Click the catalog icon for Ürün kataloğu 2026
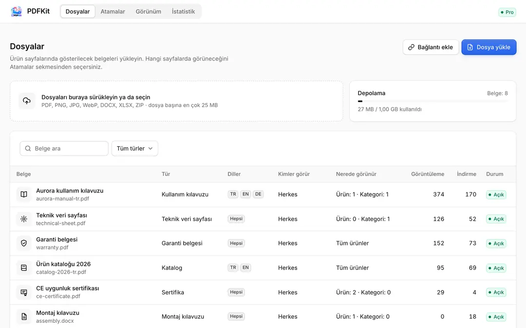Viewport: 526px width, 328px height. pos(24,268)
